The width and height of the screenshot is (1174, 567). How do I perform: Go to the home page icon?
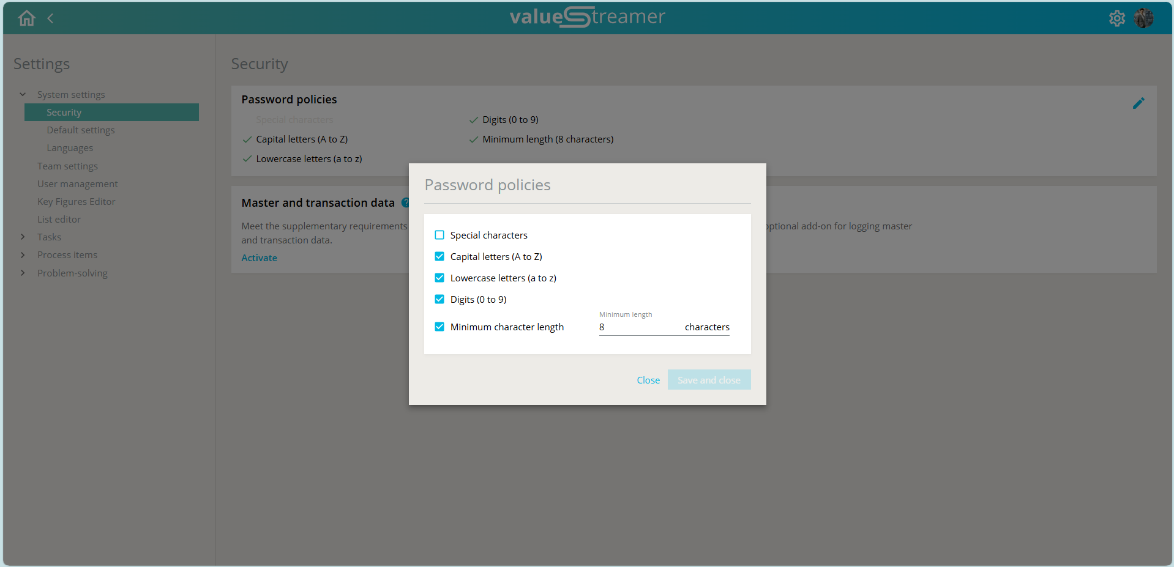point(26,18)
